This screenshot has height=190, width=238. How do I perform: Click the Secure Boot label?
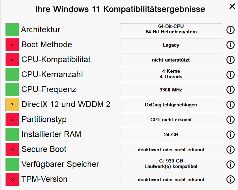[44, 149]
